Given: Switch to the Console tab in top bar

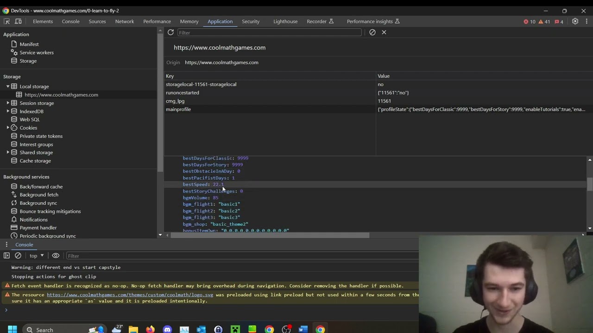Looking at the screenshot, I should click(x=70, y=21).
